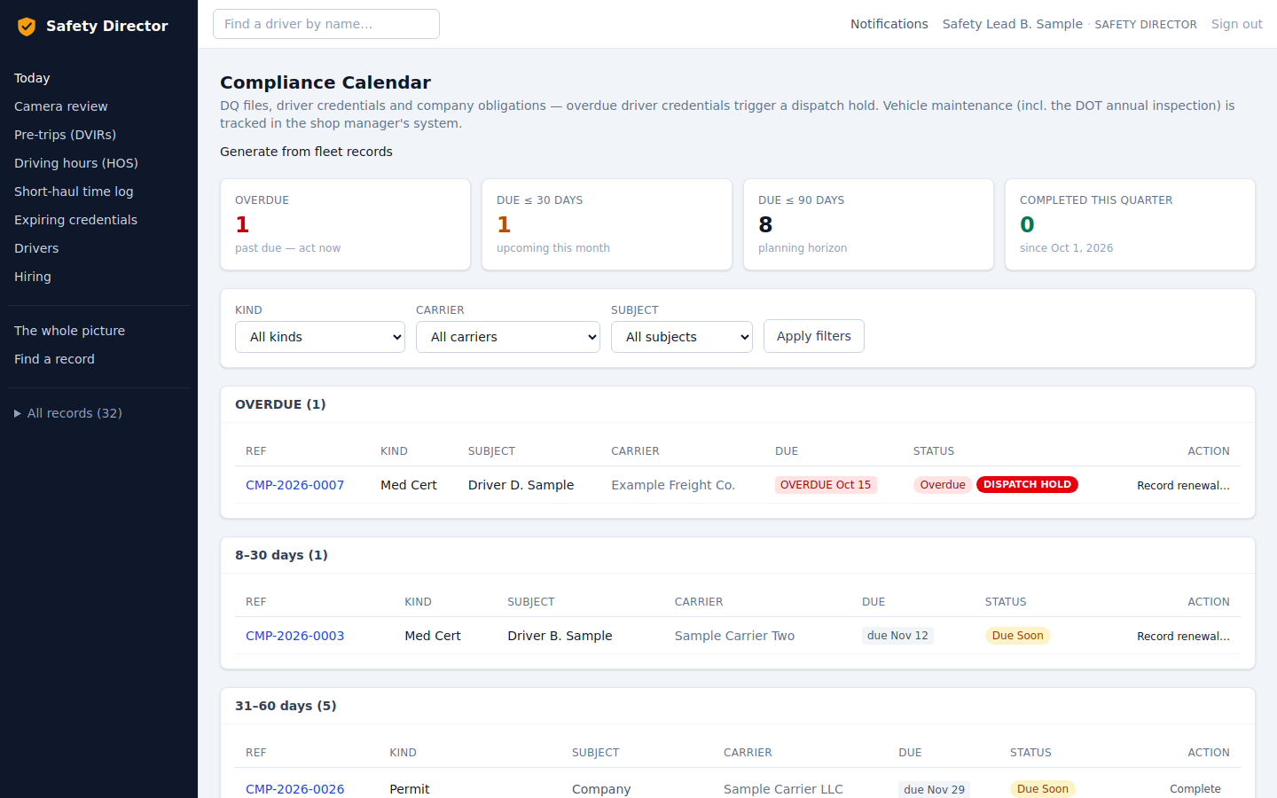
Task: Click the Sample Carrier LLC cell
Action: 783,789
